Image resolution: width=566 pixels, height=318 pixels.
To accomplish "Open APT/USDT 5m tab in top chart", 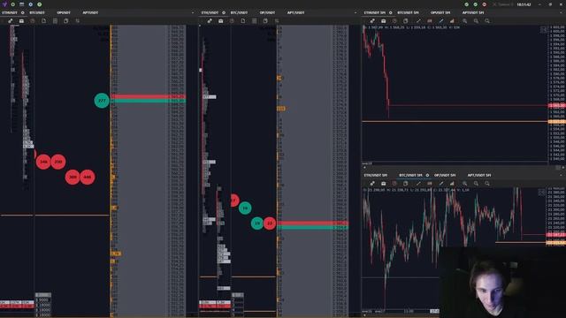I will coord(473,12).
